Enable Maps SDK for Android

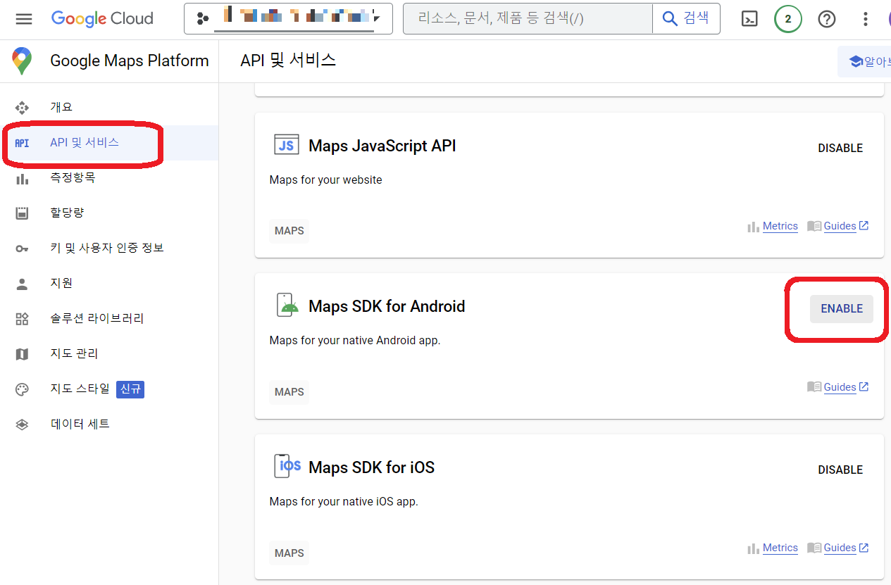tap(842, 309)
